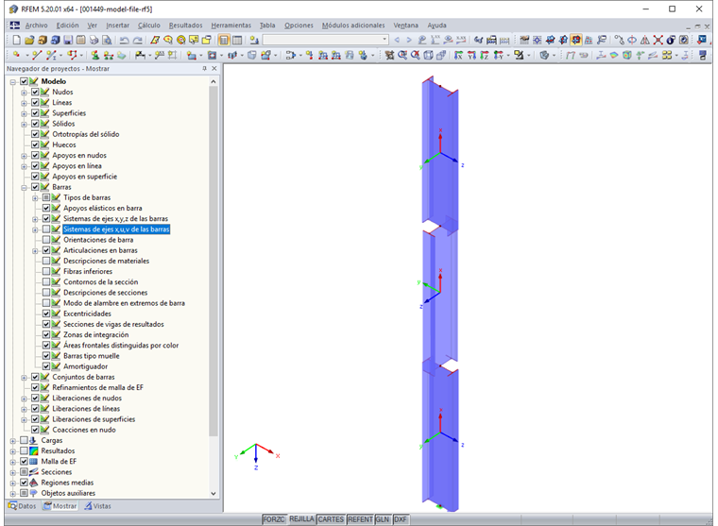Expand Articulaciones en barras node
This screenshot has width=718, height=526.
(x=35, y=251)
